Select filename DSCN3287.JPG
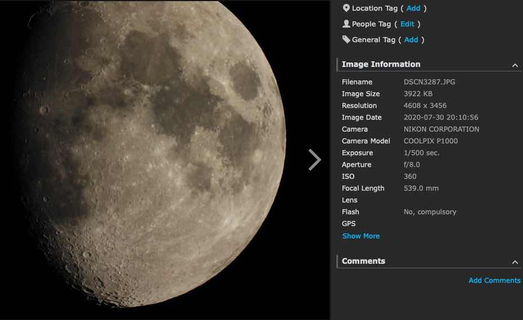This screenshot has width=523, height=320. 429,82
